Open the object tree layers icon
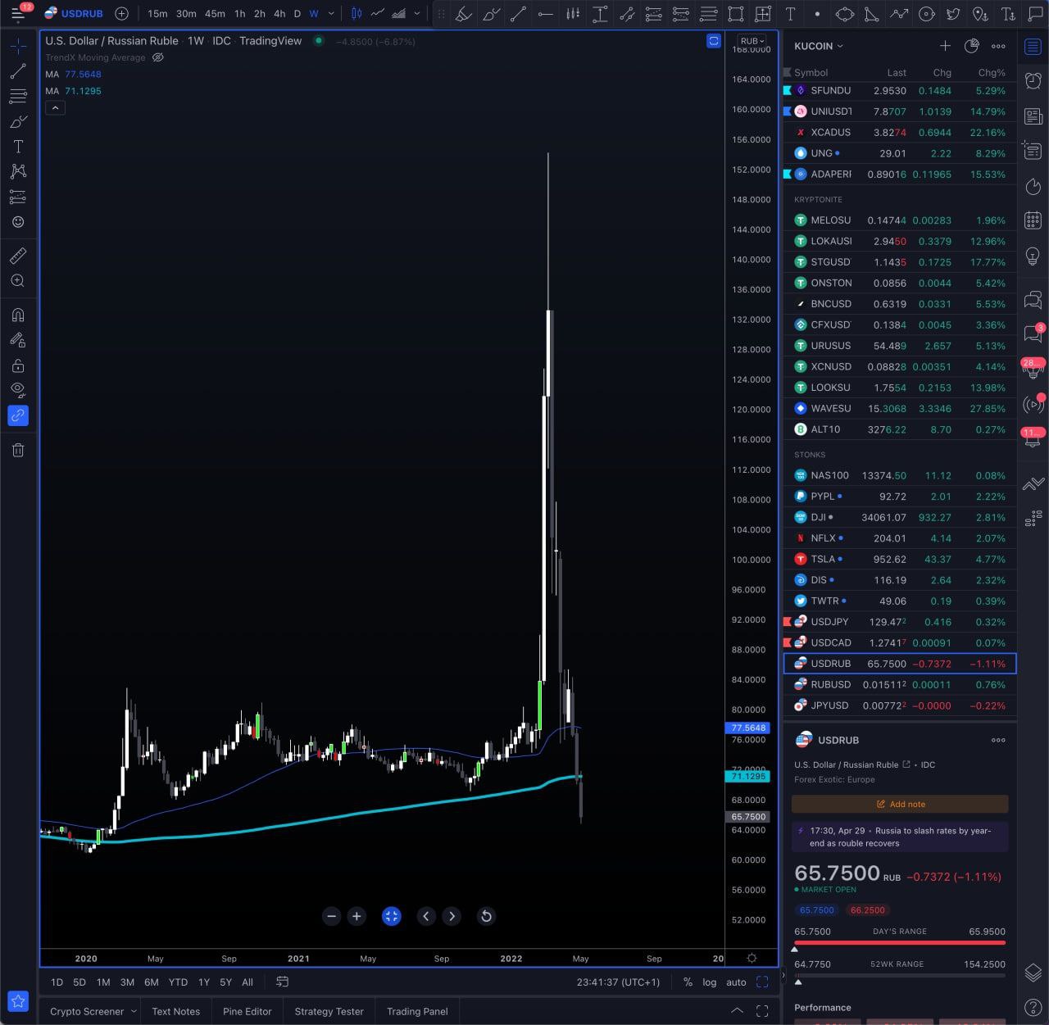The image size is (1049, 1025). click(1033, 973)
